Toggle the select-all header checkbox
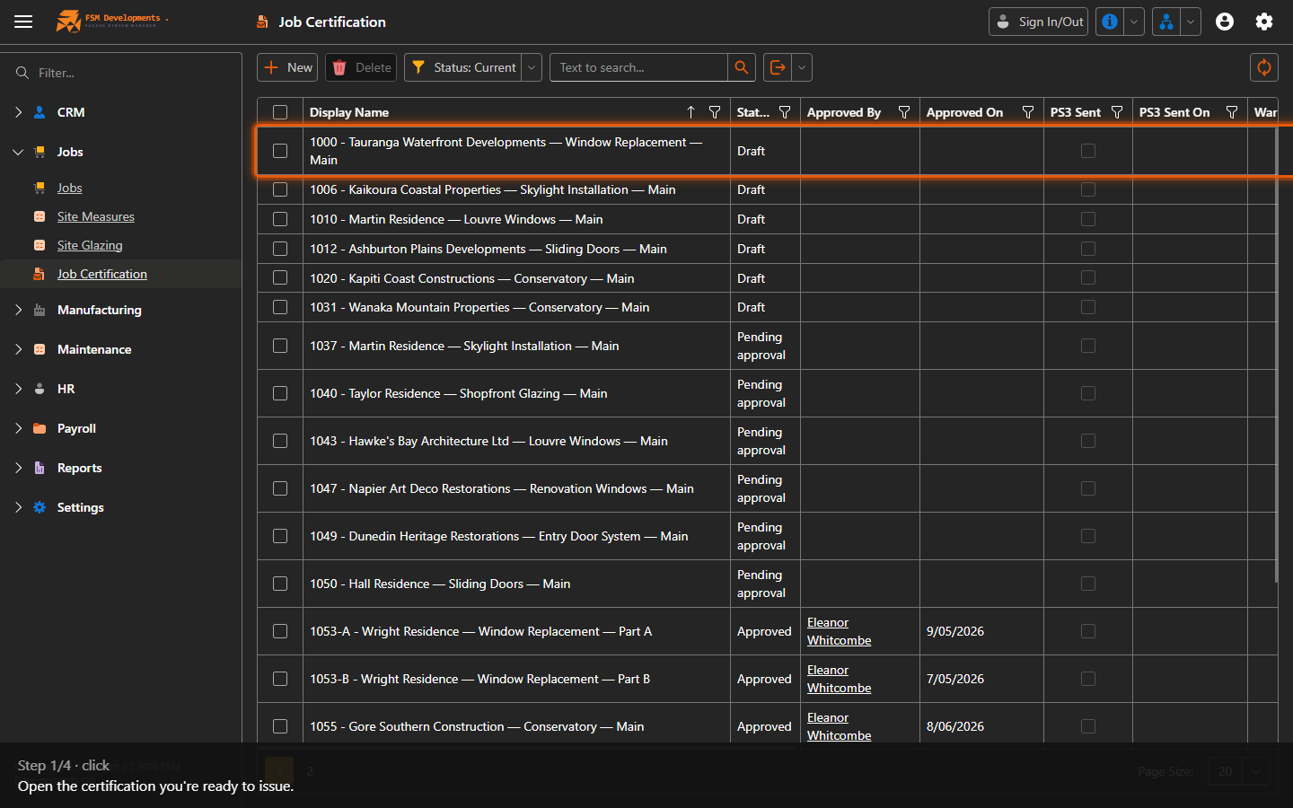Viewport: 1293px width, 808px height. tap(280, 112)
